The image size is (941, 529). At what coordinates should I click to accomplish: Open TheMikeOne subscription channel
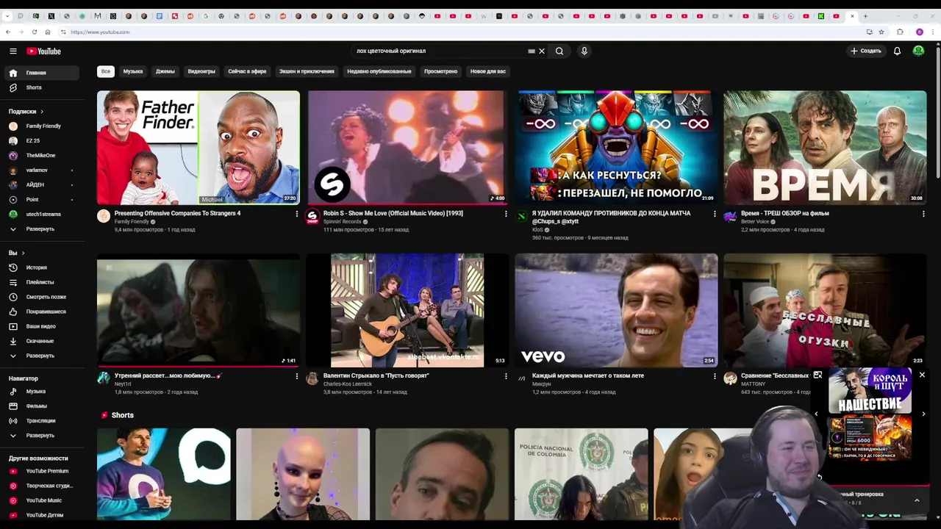click(43, 156)
